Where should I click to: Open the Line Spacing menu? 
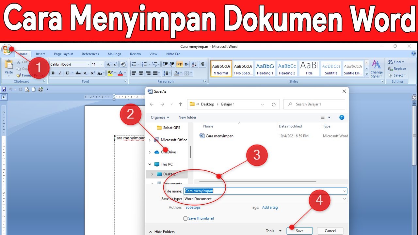[167, 73]
